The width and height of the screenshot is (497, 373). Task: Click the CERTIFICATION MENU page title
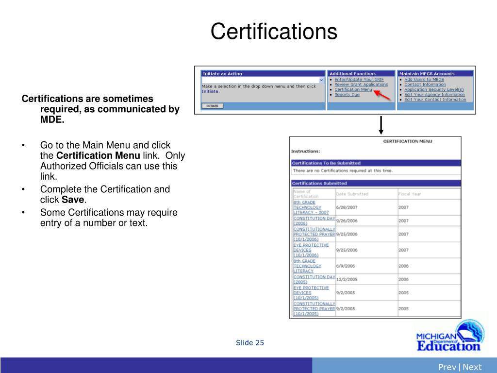point(408,141)
